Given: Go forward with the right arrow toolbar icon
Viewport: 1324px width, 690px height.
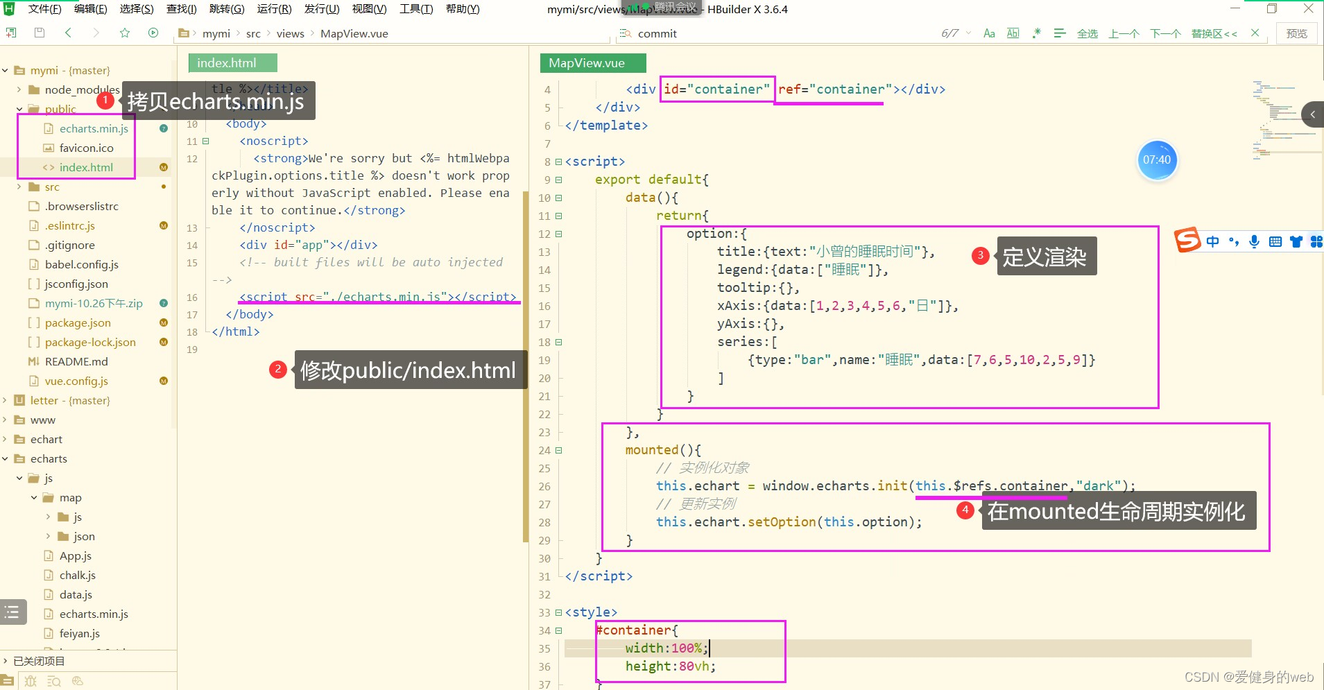Looking at the screenshot, I should (96, 33).
